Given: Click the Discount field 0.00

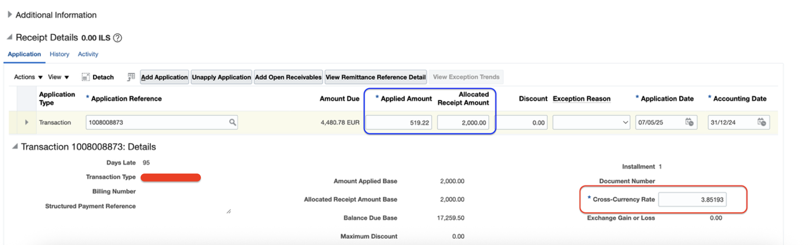Looking at the screenshot, I should tap(522, 122).
